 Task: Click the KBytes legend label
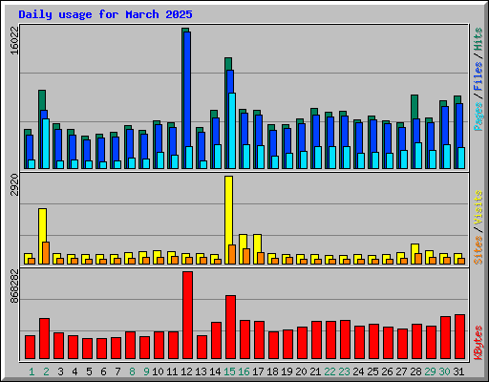478,343
